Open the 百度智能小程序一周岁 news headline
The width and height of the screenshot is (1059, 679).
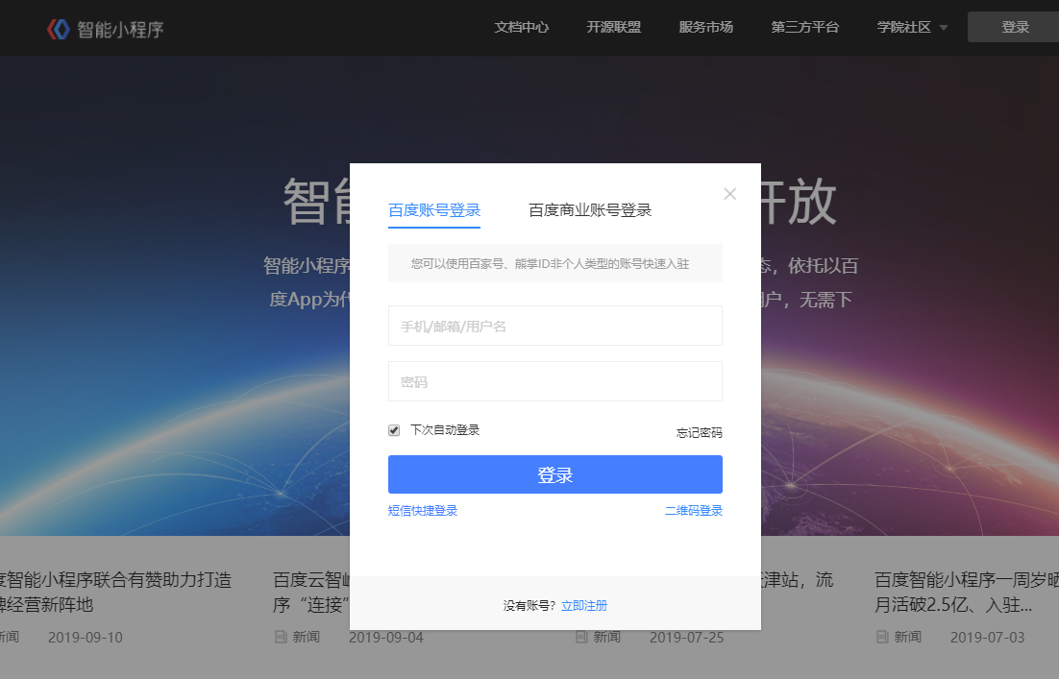tap(967, 592)
